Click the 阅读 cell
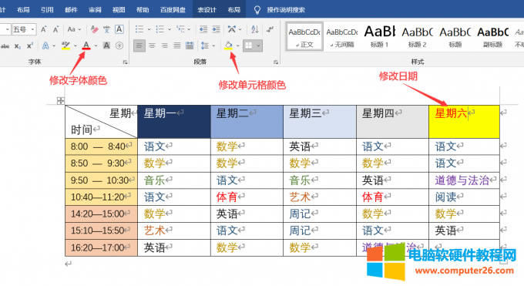 [x=464, y=197]
